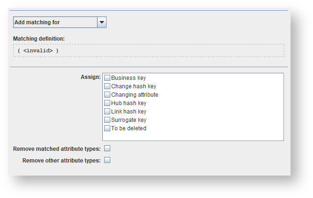Select the 'Surrogate key' list item label

tap(129, 120)
